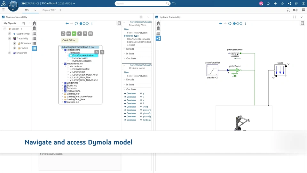Toggle checkbox next to ForceTorqueActuation Traceability Node

pyautogui.click(x=128, y=22)
